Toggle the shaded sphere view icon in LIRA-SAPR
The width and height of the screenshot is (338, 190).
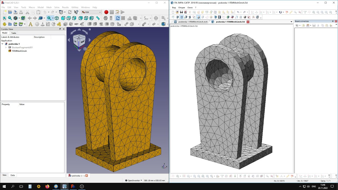(x=198, y=17)
